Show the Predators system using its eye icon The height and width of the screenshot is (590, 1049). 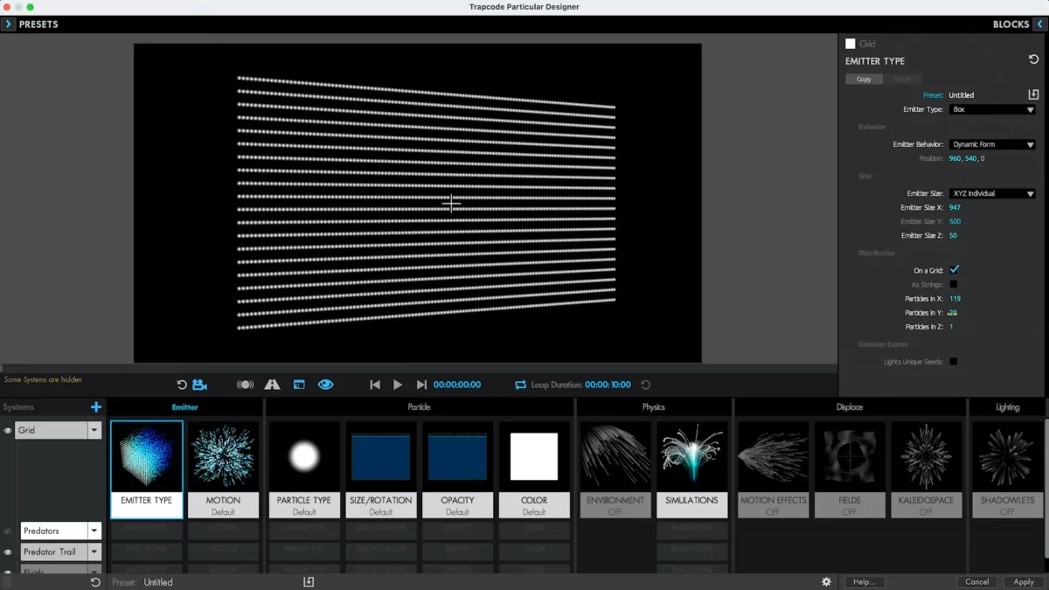click(x=8, y=531)
